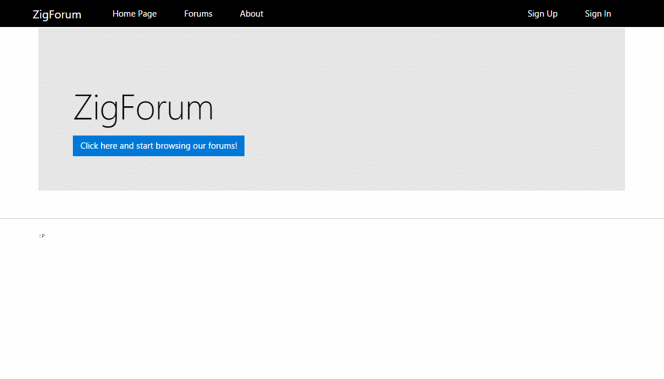
Task: Click the ':P' footer text
Action: [x=42, y=235]
